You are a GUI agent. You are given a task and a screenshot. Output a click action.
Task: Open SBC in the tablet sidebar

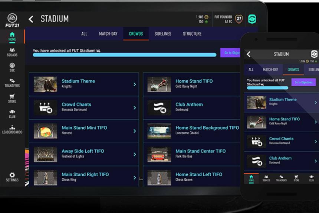click(12, 67)
